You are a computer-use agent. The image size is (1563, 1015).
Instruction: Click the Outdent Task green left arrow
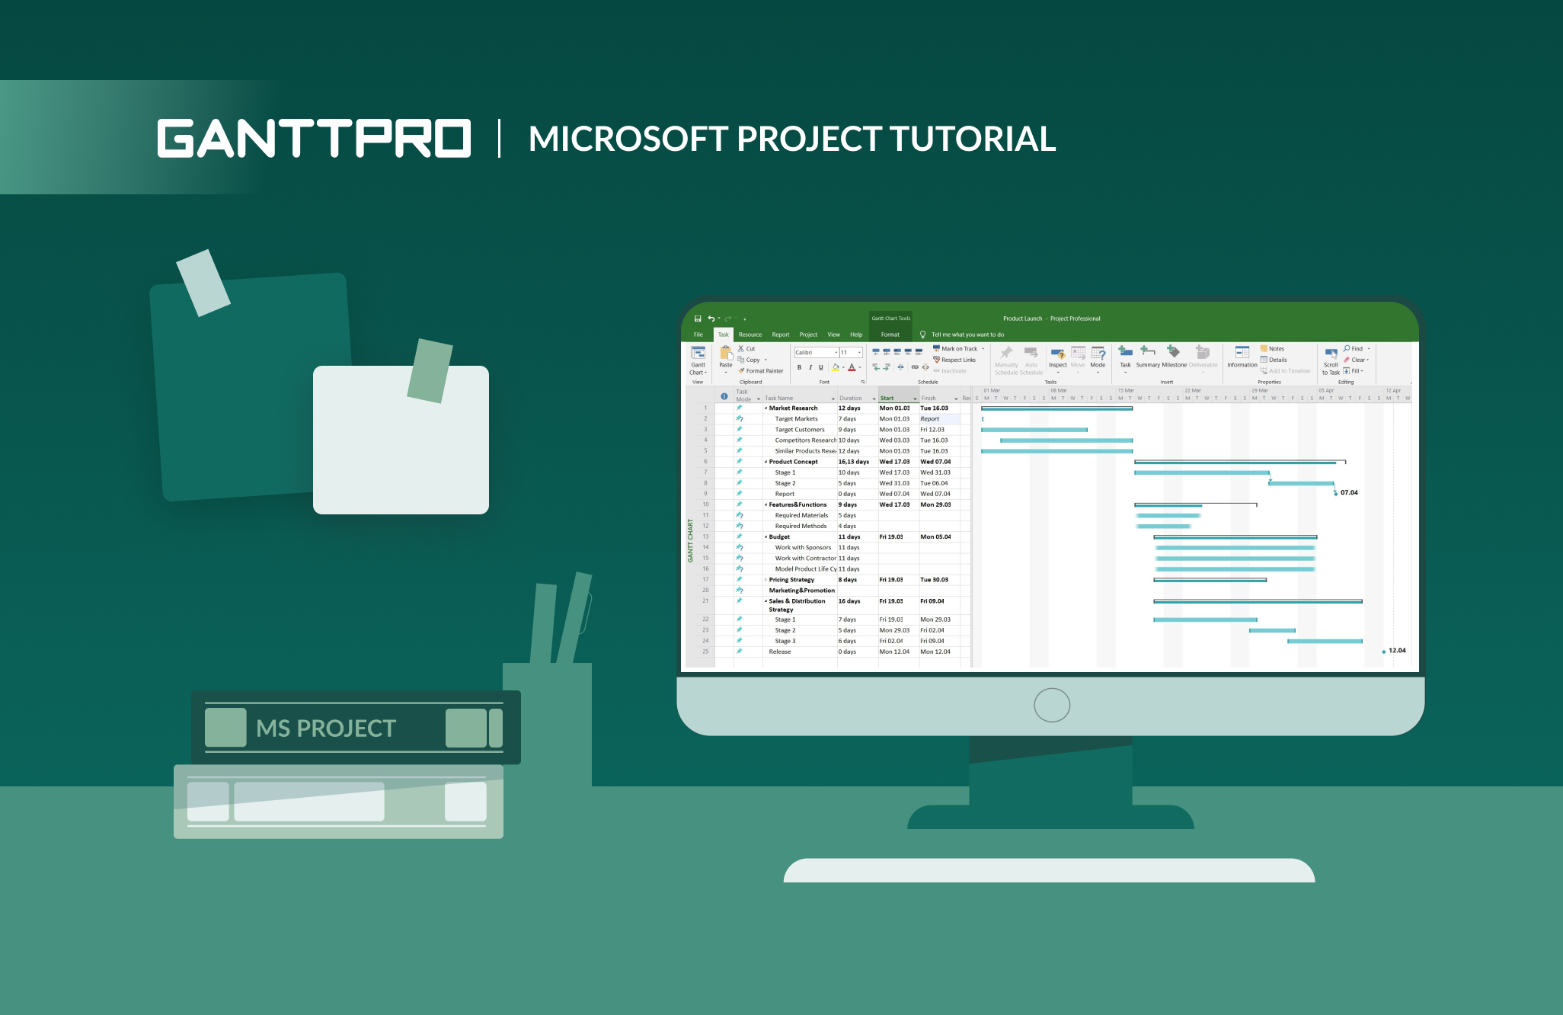[876, 367]
